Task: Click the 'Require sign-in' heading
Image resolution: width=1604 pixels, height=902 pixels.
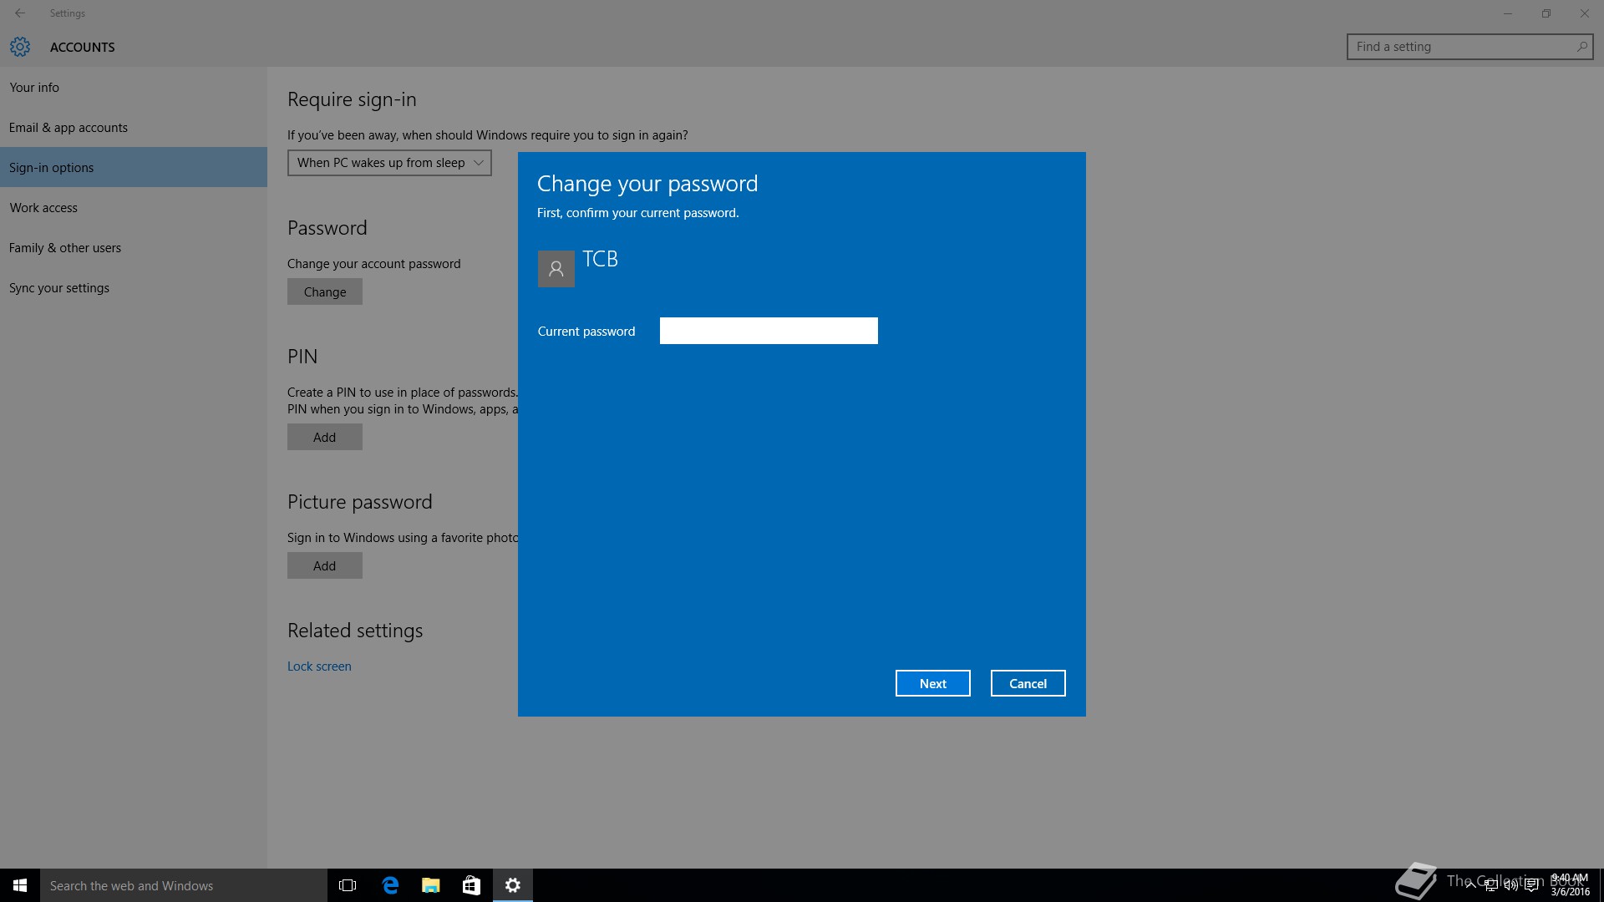Action: pyautogui.click(x=352, y=99)
